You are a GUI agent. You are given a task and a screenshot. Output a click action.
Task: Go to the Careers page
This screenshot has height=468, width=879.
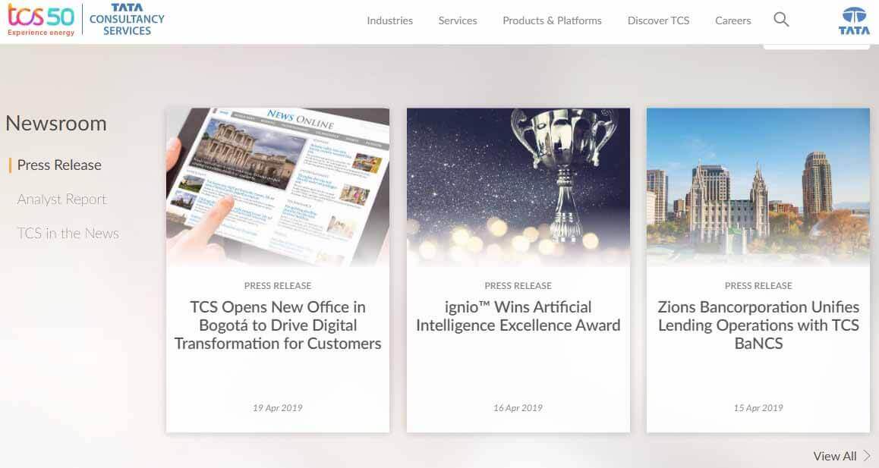[x=732, y=20]
